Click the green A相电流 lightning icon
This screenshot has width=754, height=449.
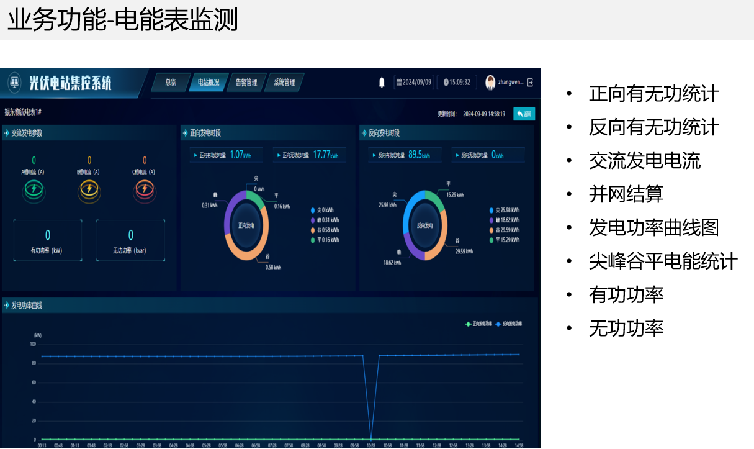point(34,189)
